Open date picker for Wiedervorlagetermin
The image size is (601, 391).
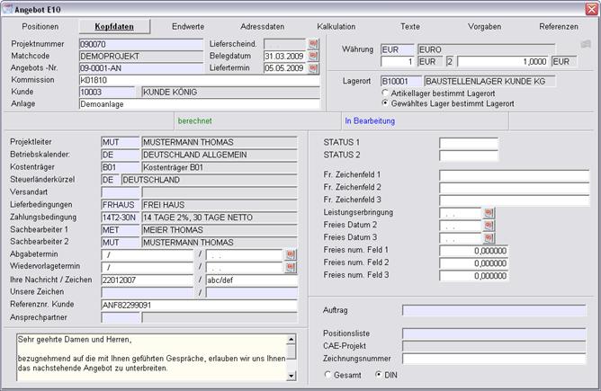point(291,268)
